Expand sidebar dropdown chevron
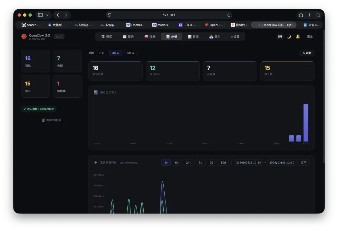The image size is (338, 231). click(x=47, y=15)
